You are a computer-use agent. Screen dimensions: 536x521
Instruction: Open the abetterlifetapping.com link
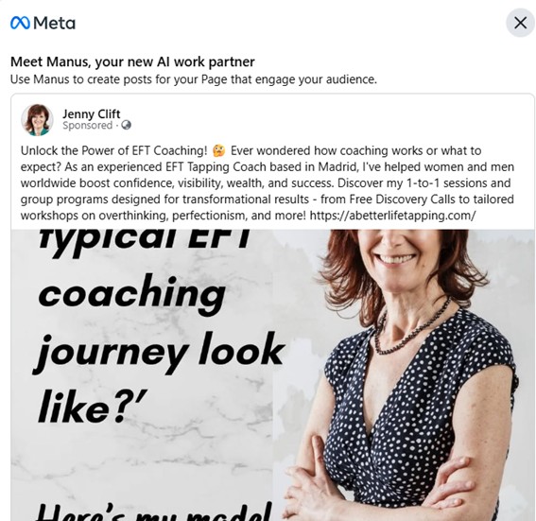click(x=392, y=216)
